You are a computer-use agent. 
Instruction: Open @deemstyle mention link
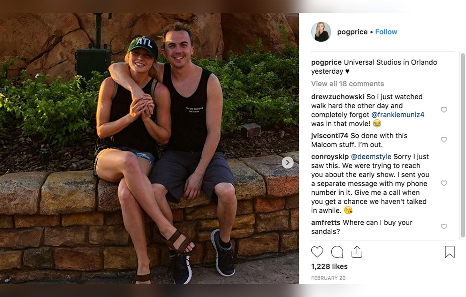[x=371, y=157]
